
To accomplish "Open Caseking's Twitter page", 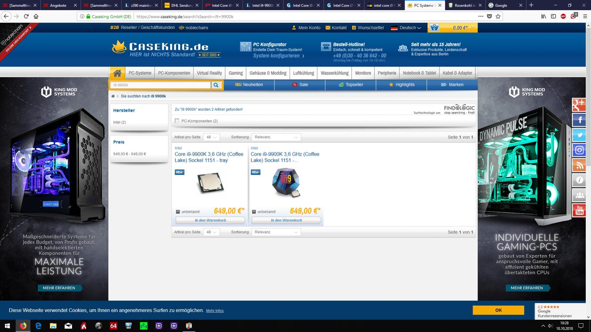I will 579,135.
